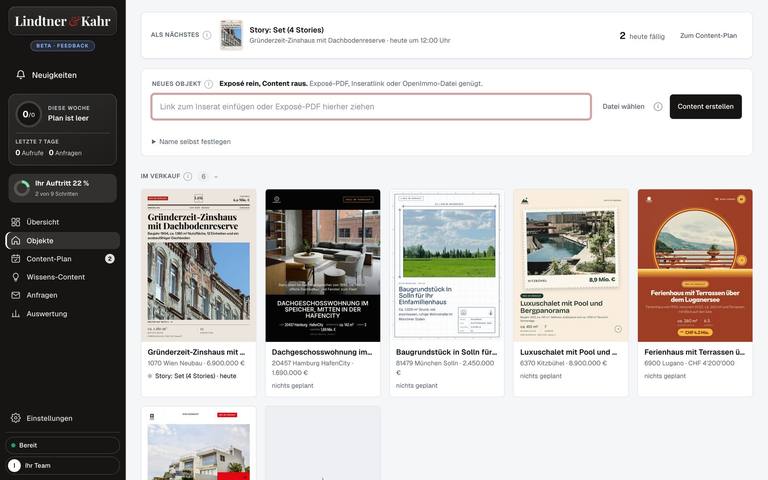Show info icon beside Neues Objekt
Viewport: 768px width, 480px height.
pos(208,84)
